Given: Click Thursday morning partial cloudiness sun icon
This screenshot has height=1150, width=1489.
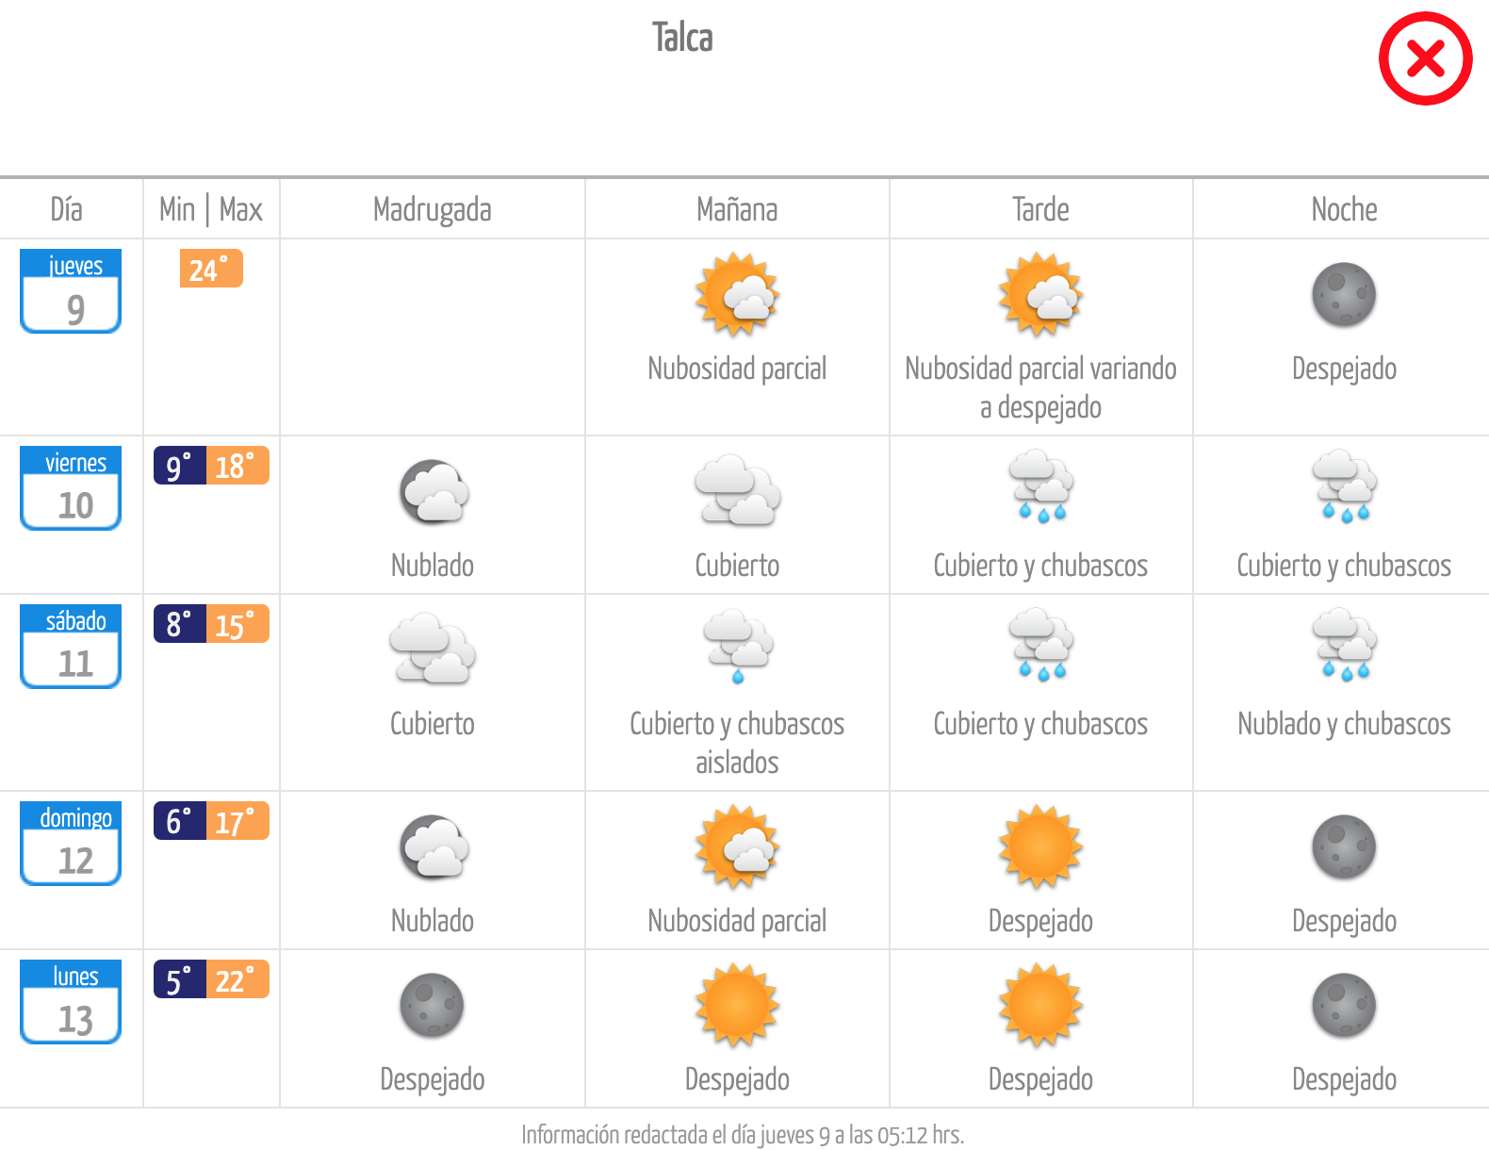Looking at the screenshot, I should (x=737, y=294).
